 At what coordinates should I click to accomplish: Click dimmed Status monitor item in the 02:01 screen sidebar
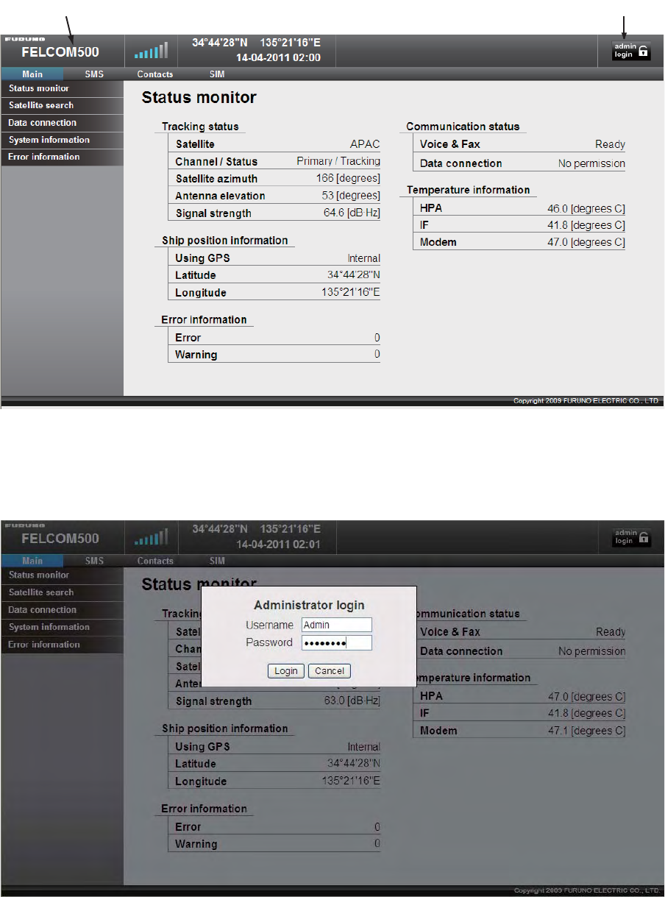(x=61, y=575)
